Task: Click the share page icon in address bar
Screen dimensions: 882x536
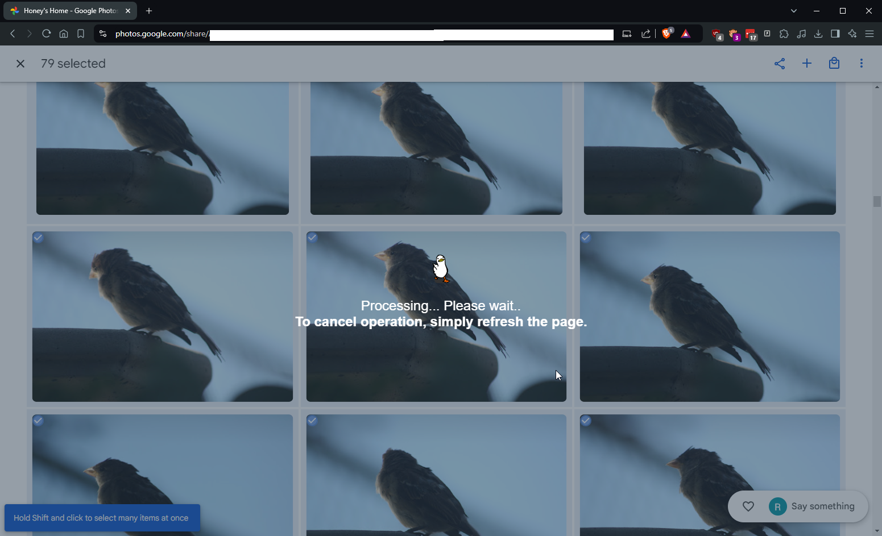Action: click(x=646, y=34)
